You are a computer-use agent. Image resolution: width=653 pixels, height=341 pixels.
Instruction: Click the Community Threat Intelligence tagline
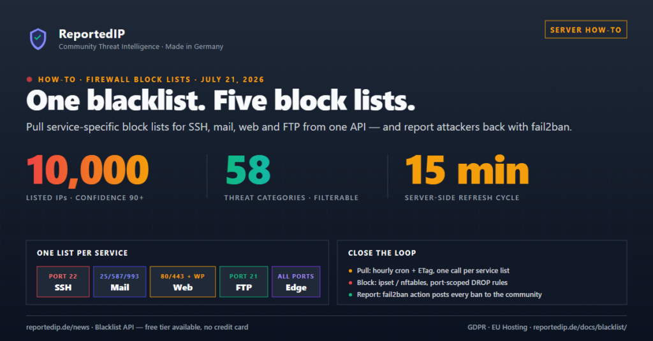(x=141, y=47)
